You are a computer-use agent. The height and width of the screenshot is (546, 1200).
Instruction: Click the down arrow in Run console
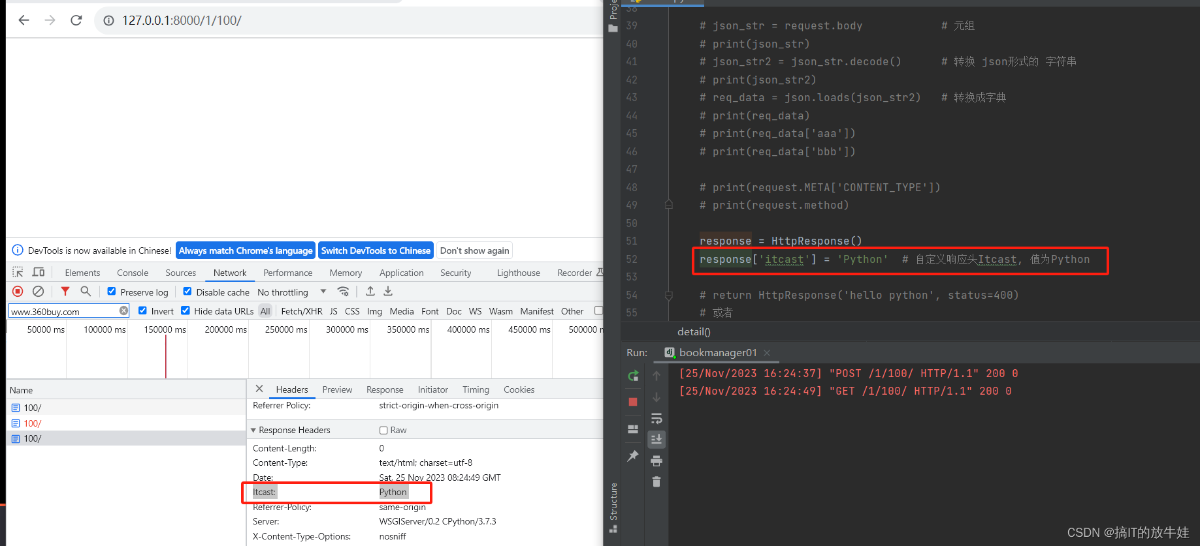pos(657,397)
